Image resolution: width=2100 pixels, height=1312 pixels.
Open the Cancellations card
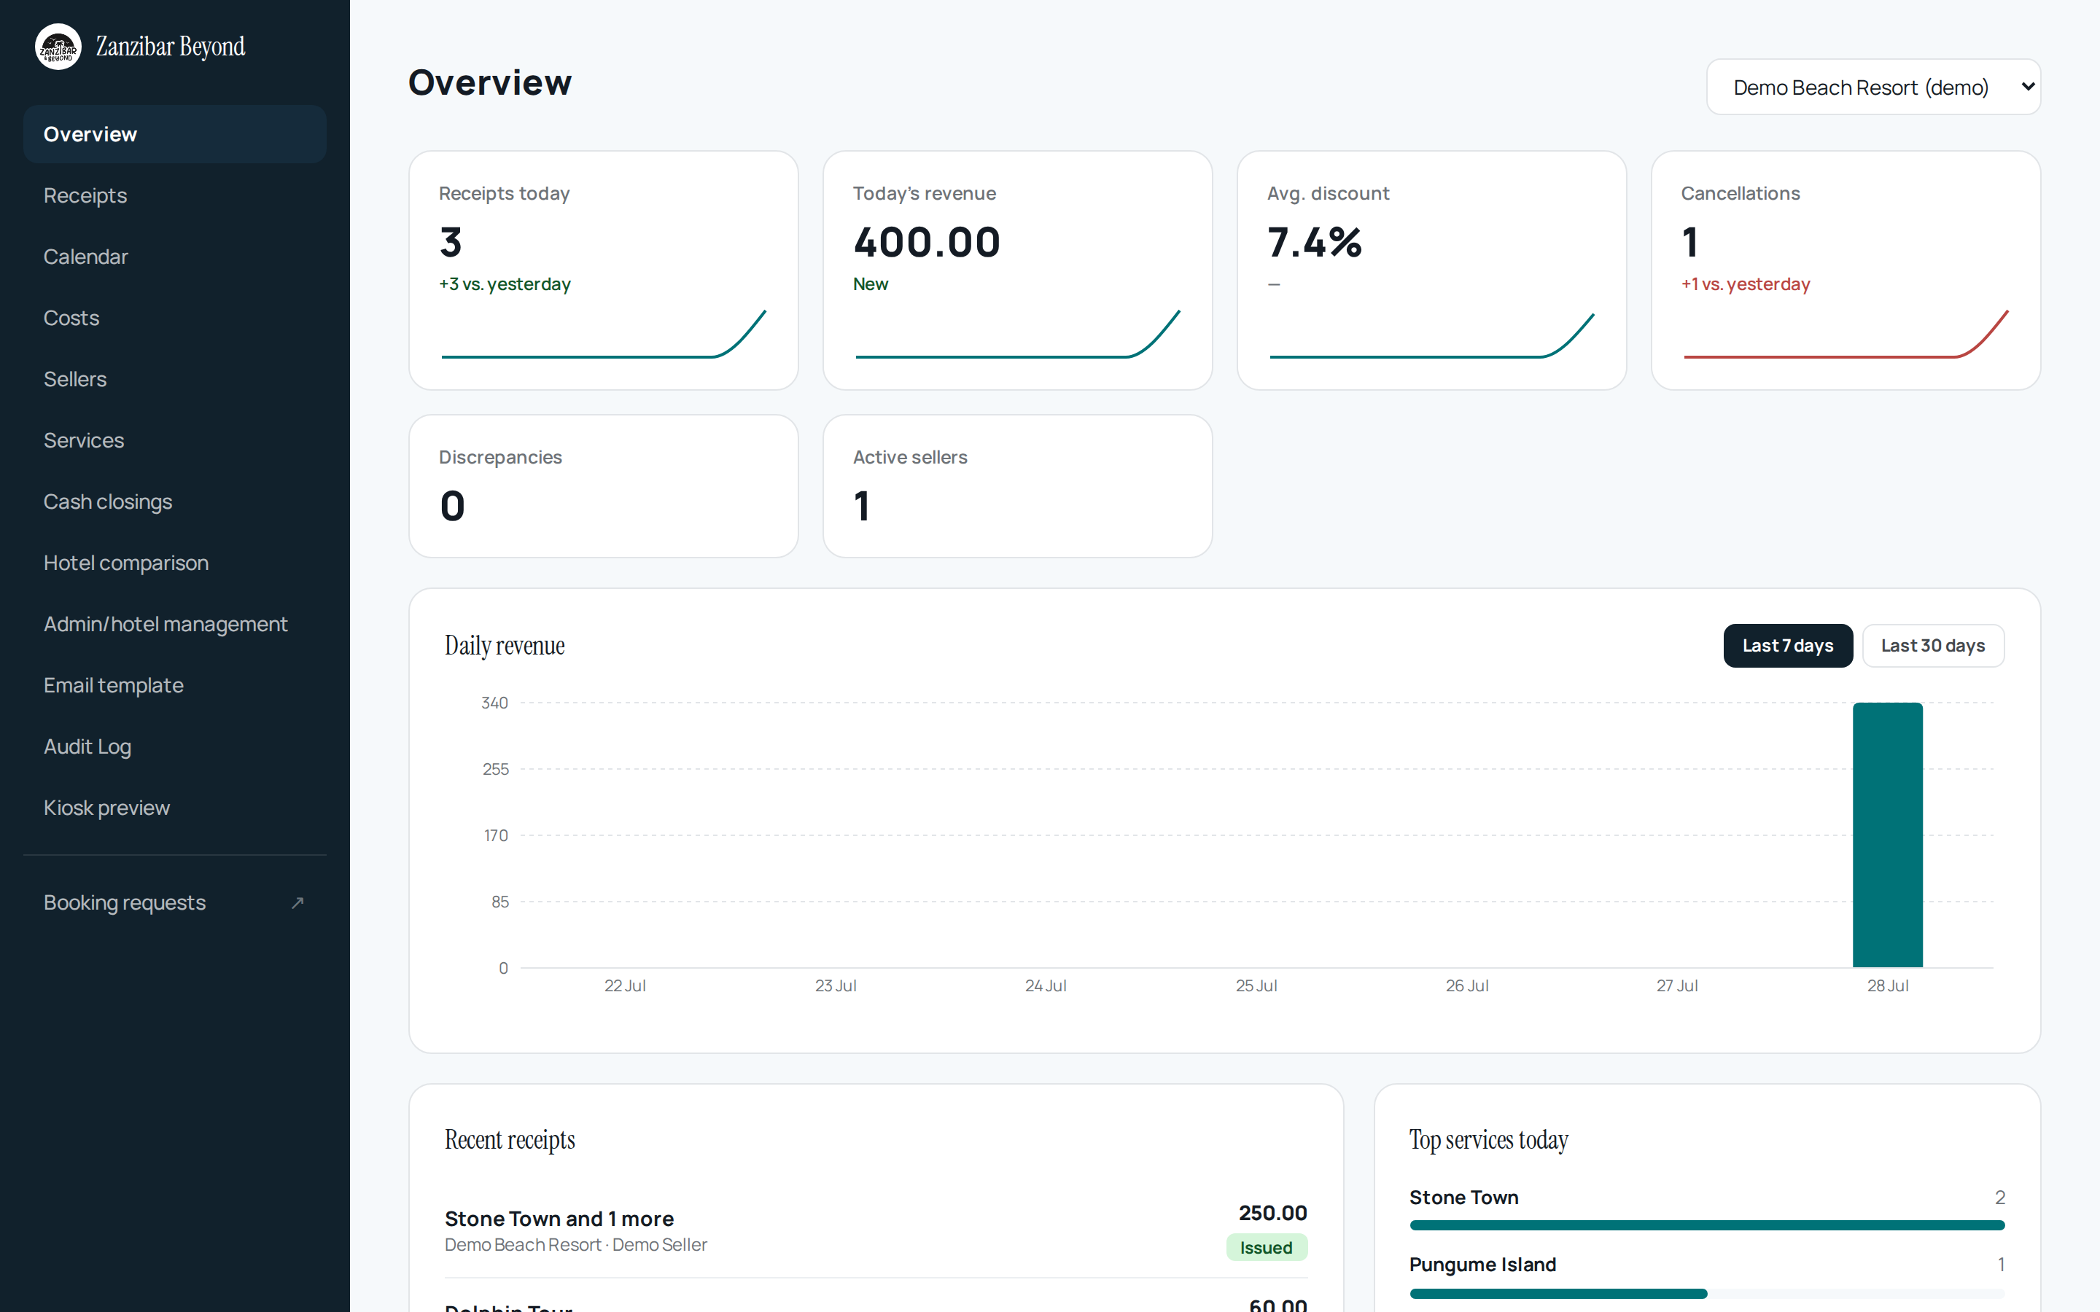1845,270
